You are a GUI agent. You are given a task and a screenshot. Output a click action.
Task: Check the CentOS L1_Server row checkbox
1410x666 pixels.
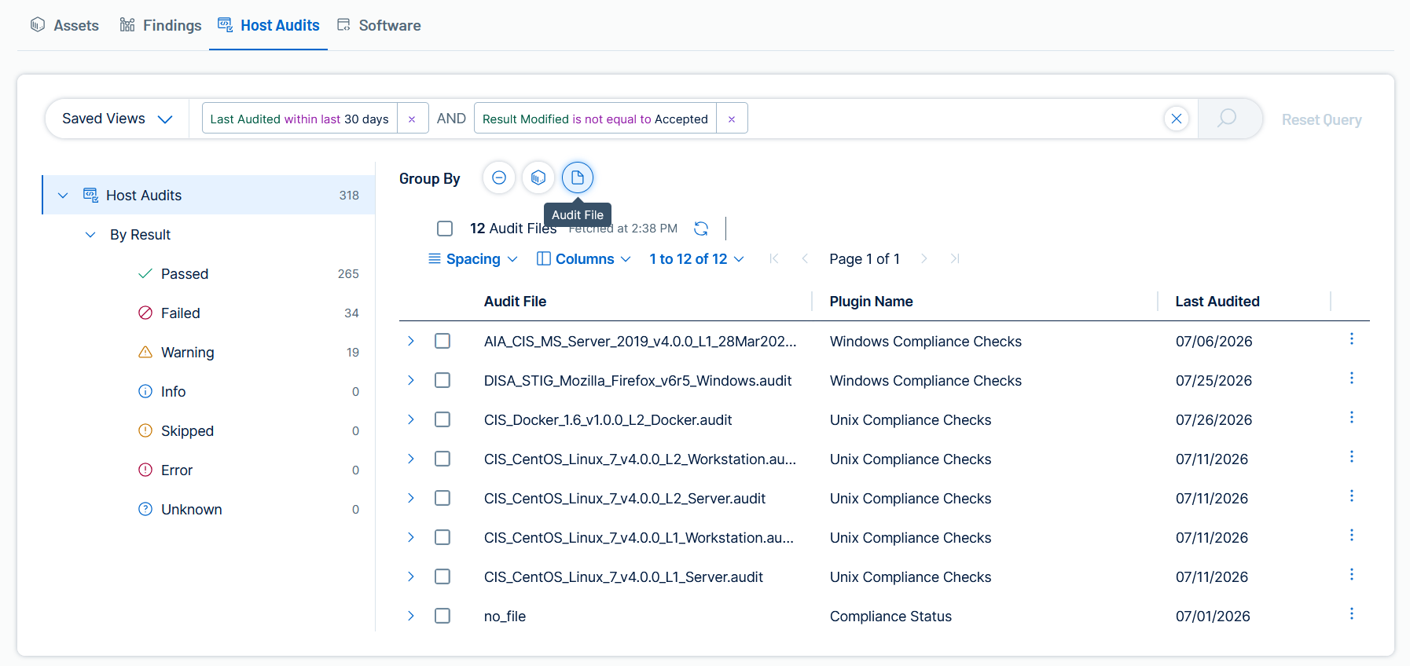(442, 576)
